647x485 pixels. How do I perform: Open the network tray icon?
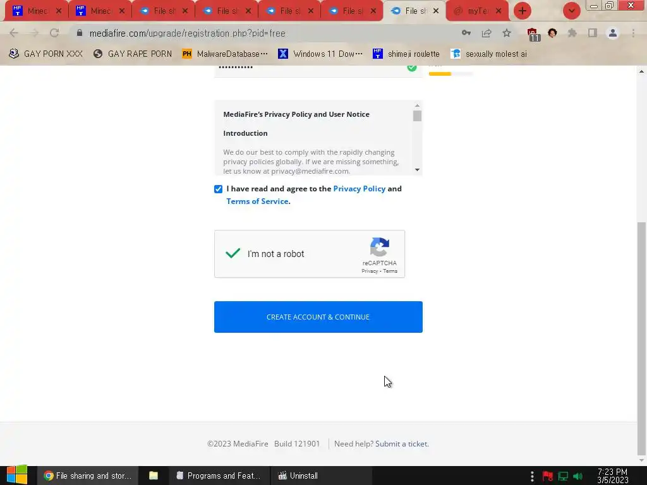coord(563,476)
